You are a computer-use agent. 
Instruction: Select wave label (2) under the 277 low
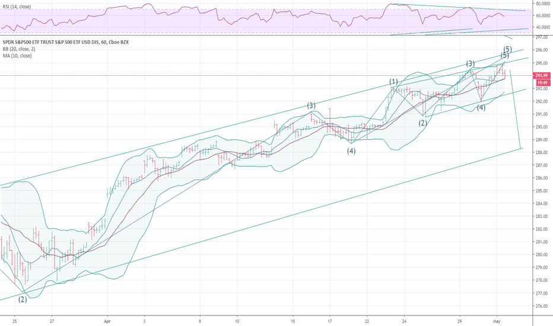tap(23, 299)
